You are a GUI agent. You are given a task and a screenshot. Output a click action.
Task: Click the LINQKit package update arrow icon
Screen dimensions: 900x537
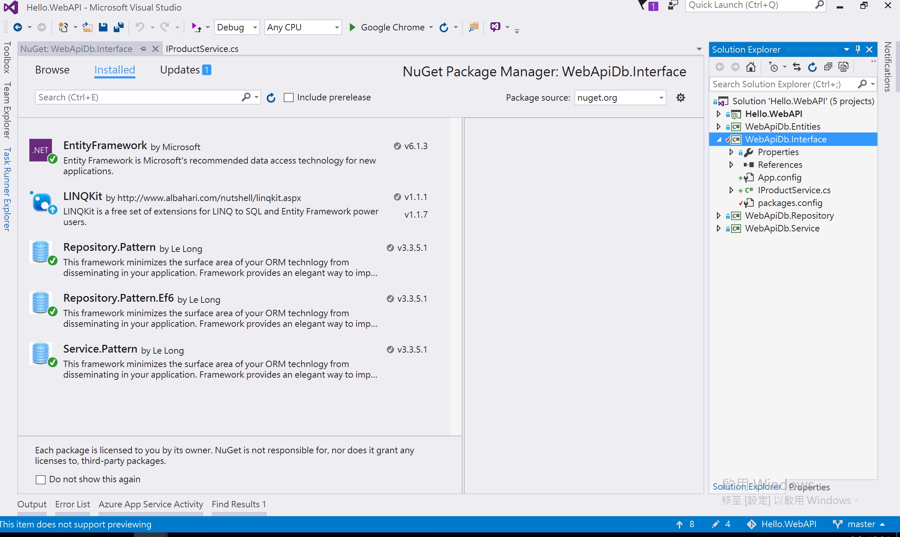coord(53,210)
